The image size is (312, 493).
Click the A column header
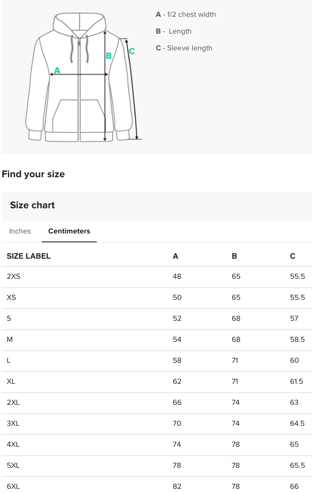click(175, 256)
